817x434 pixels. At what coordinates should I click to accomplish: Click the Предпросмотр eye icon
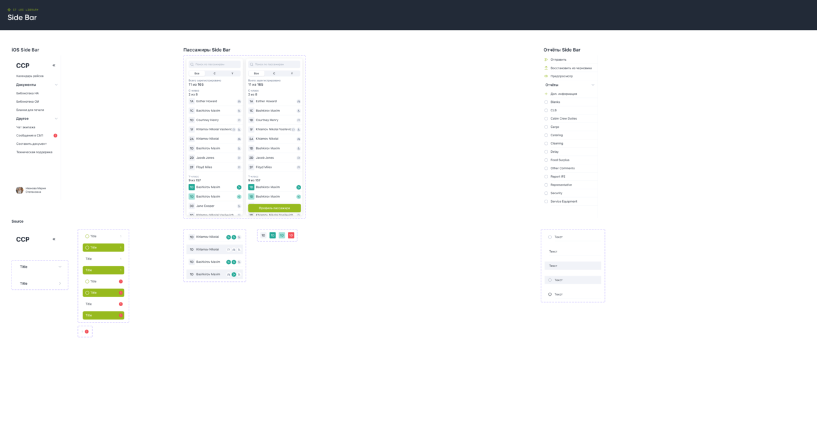tap(546, 76)
